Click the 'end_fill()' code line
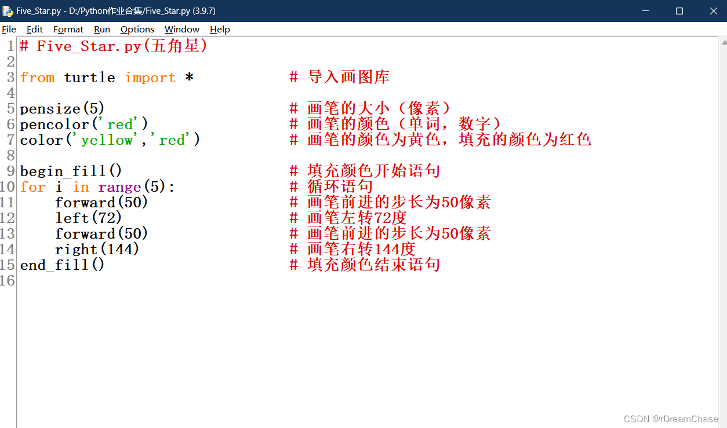Screen dimensions: 727x428 point(63,265)
